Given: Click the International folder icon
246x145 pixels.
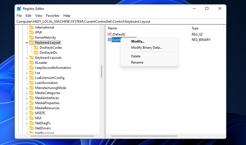Looking at the screenshot, I should pos(32,27).
